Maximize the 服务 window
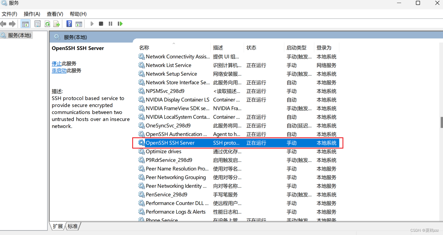443x235 pixels. (x=418, y=3)
